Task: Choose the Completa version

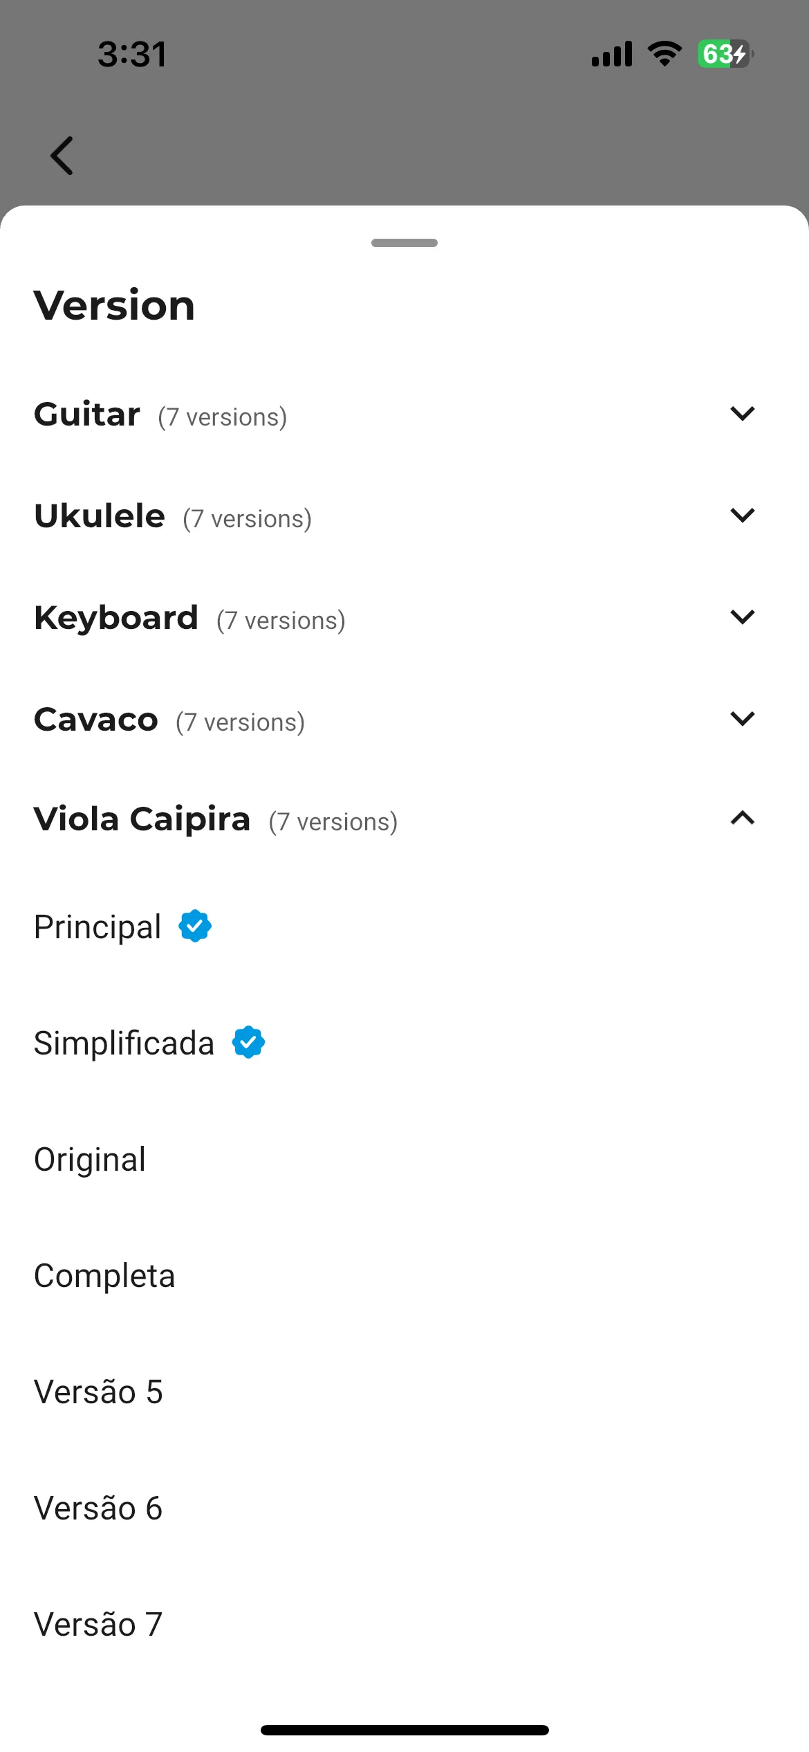Action: coord(404,1275)
